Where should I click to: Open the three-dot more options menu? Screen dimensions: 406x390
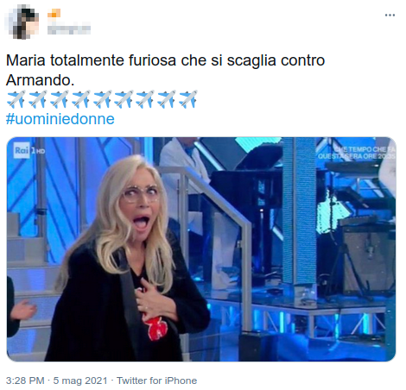click(390, 16)
